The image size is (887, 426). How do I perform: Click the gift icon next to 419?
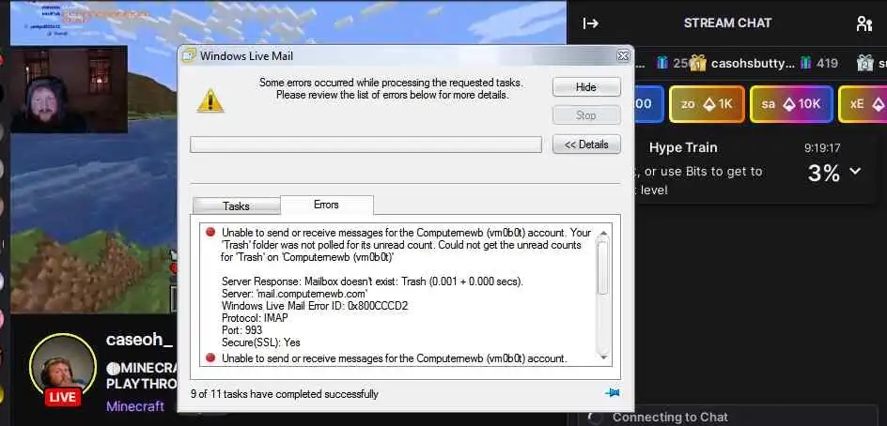point(807,63)
